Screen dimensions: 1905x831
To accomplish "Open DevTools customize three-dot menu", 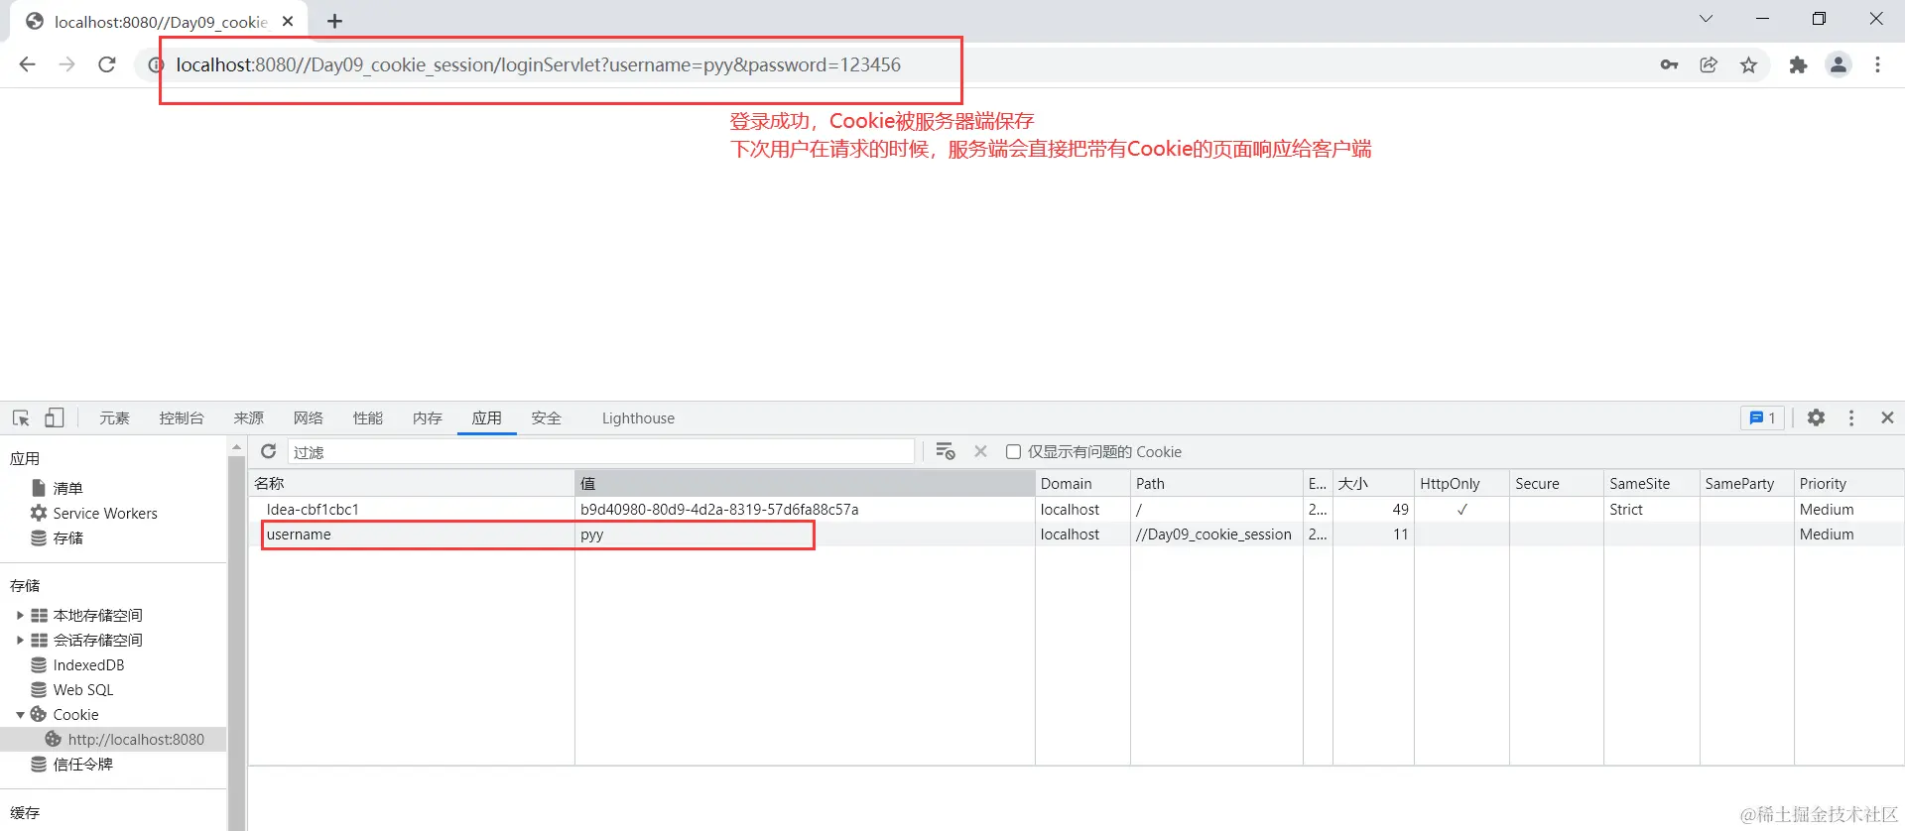I will point(1851,417).
